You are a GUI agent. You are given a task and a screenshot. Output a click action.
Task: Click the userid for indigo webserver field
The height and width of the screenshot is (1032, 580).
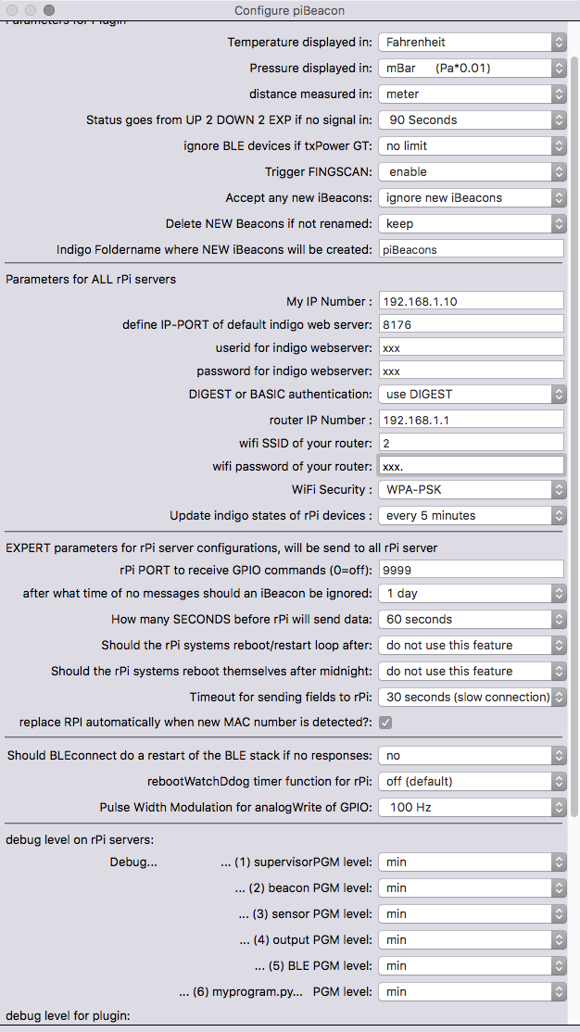(472, 346)
